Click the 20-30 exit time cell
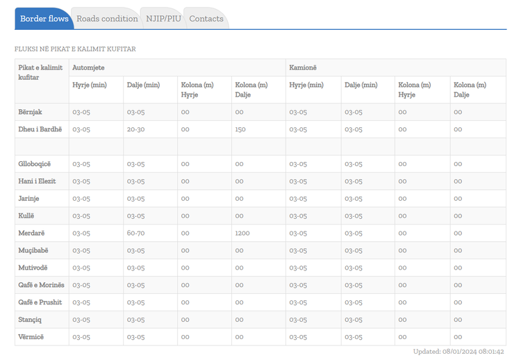 click(135, 130)
